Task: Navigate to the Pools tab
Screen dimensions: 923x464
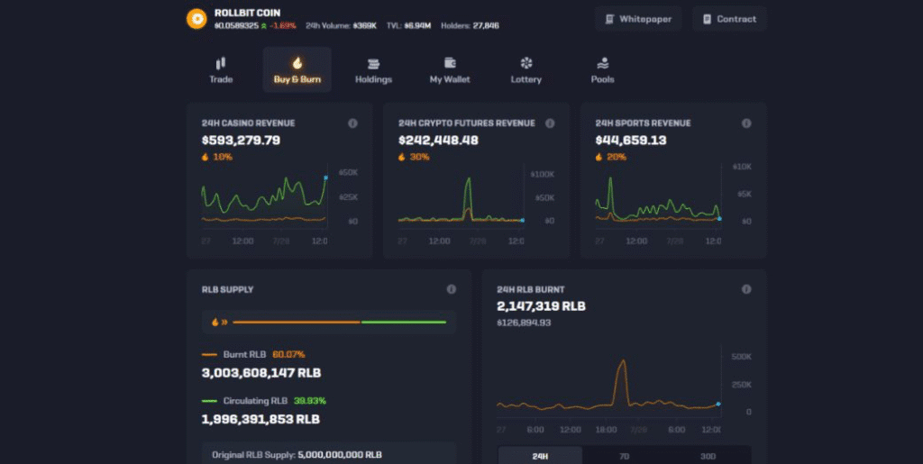Action: coord(602,69)
